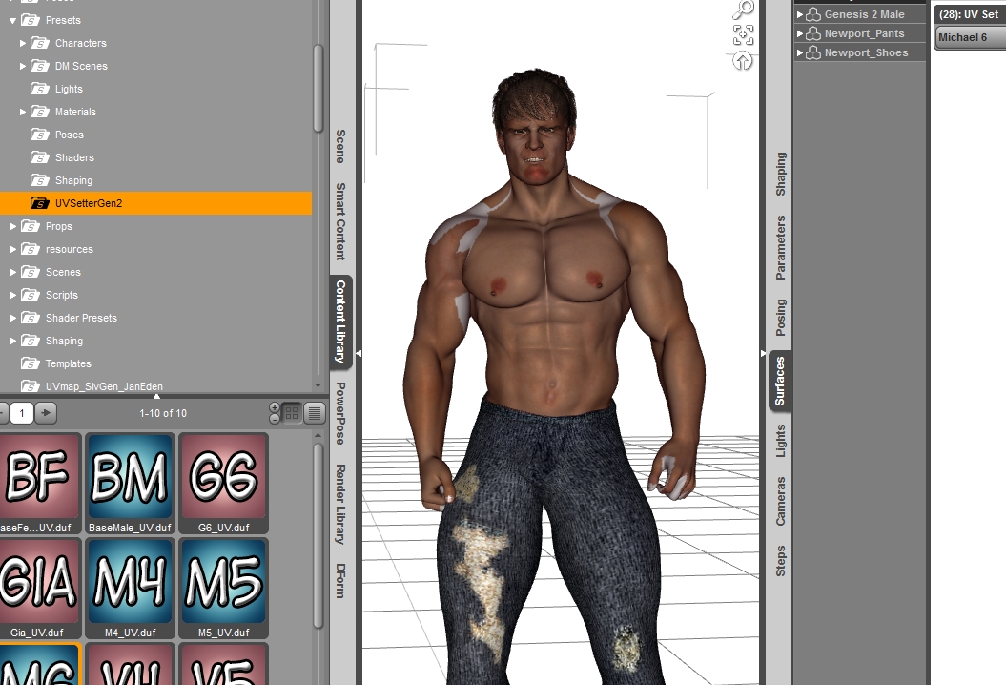Switch to the Cameras tab
The image size is (1006, 685).
[781, 501]
